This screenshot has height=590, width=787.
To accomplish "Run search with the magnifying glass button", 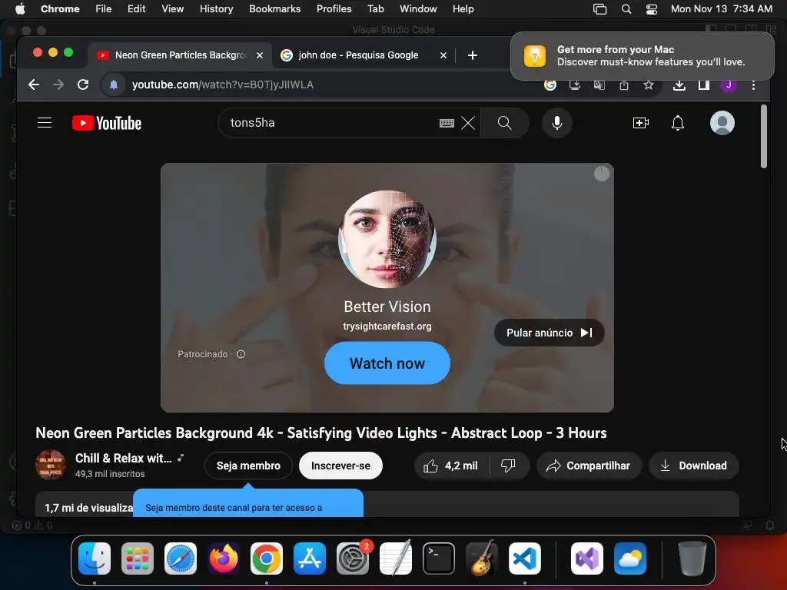I will click(504, 123).
